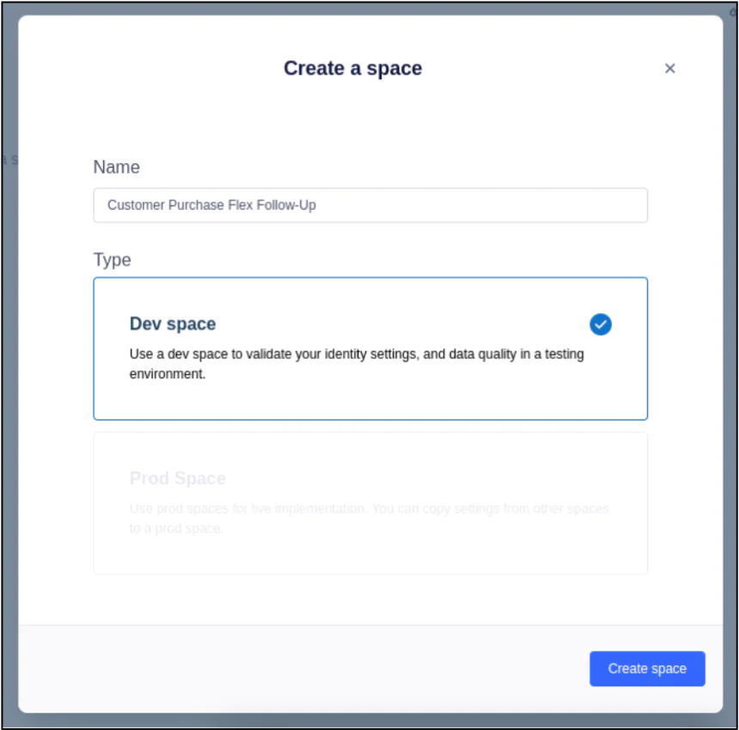
Task: Click the 'Dev space' heading text
Action: point(173,324)
